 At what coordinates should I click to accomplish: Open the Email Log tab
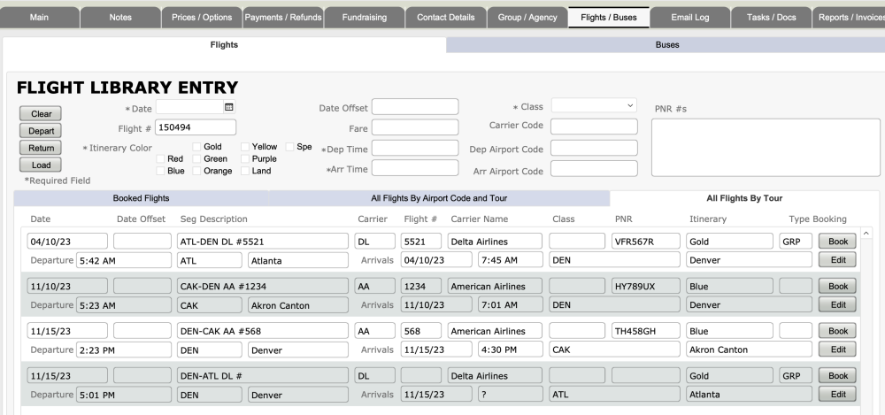[x=689, y=18]
